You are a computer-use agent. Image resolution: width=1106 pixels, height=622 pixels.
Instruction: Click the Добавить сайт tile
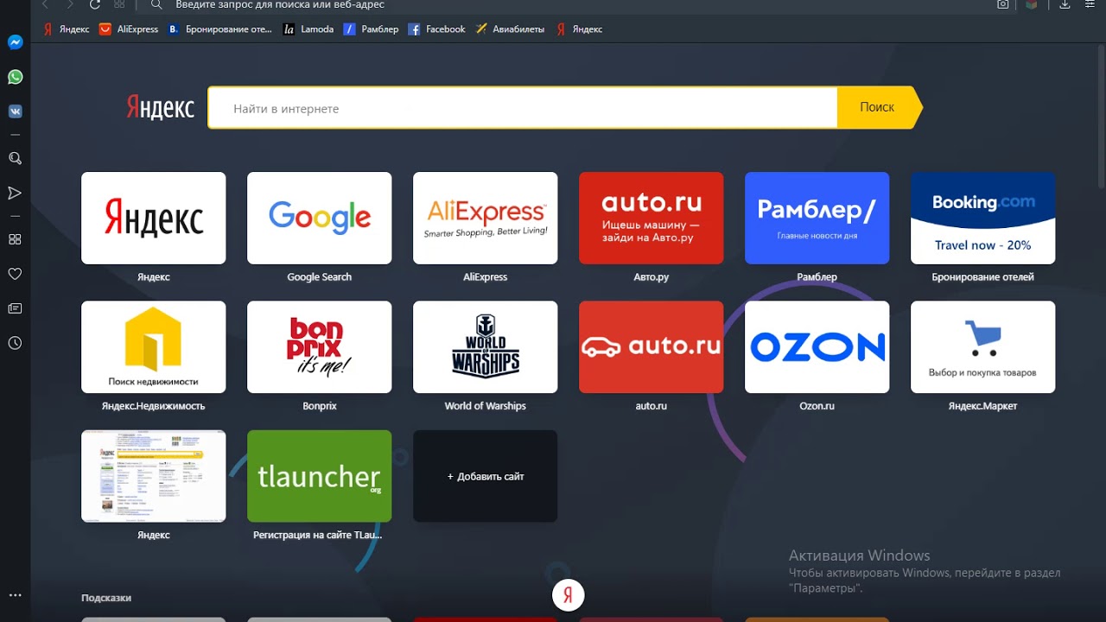click(486, 476)
